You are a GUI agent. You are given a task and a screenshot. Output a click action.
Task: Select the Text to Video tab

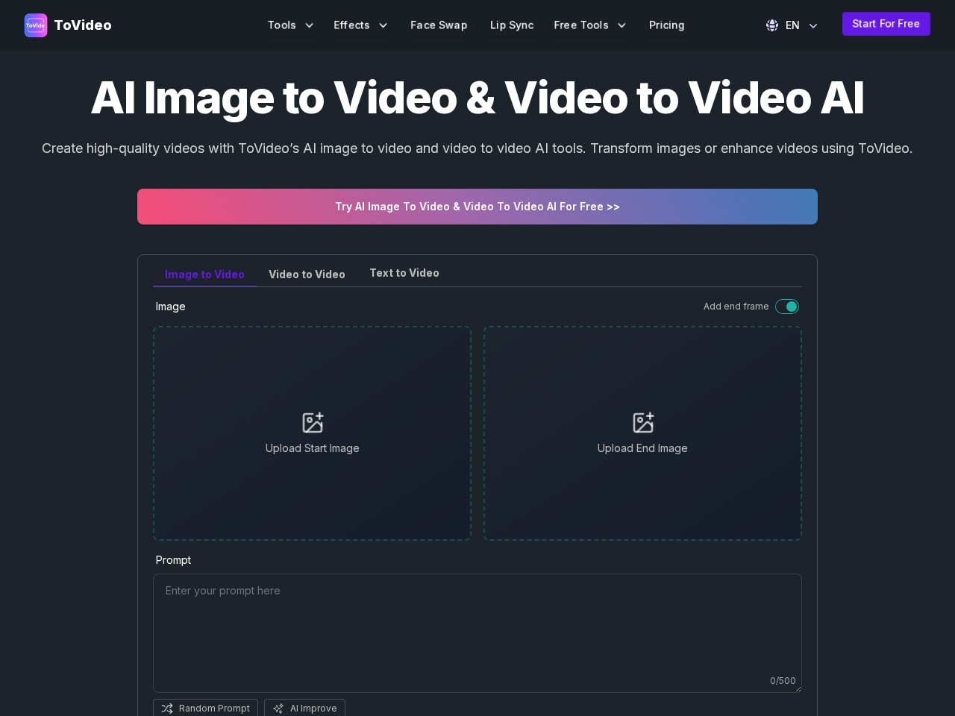(x=404, y=273)
